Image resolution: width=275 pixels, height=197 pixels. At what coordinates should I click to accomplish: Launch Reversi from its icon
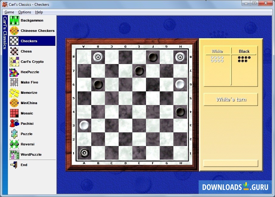pos(14,144)
